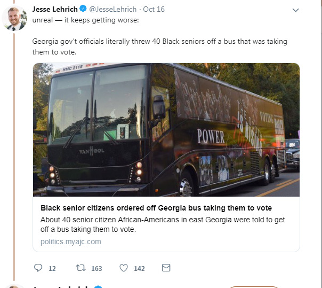
Task: Open the Jesse Lehrich display name link
Action: pos(55,9)
